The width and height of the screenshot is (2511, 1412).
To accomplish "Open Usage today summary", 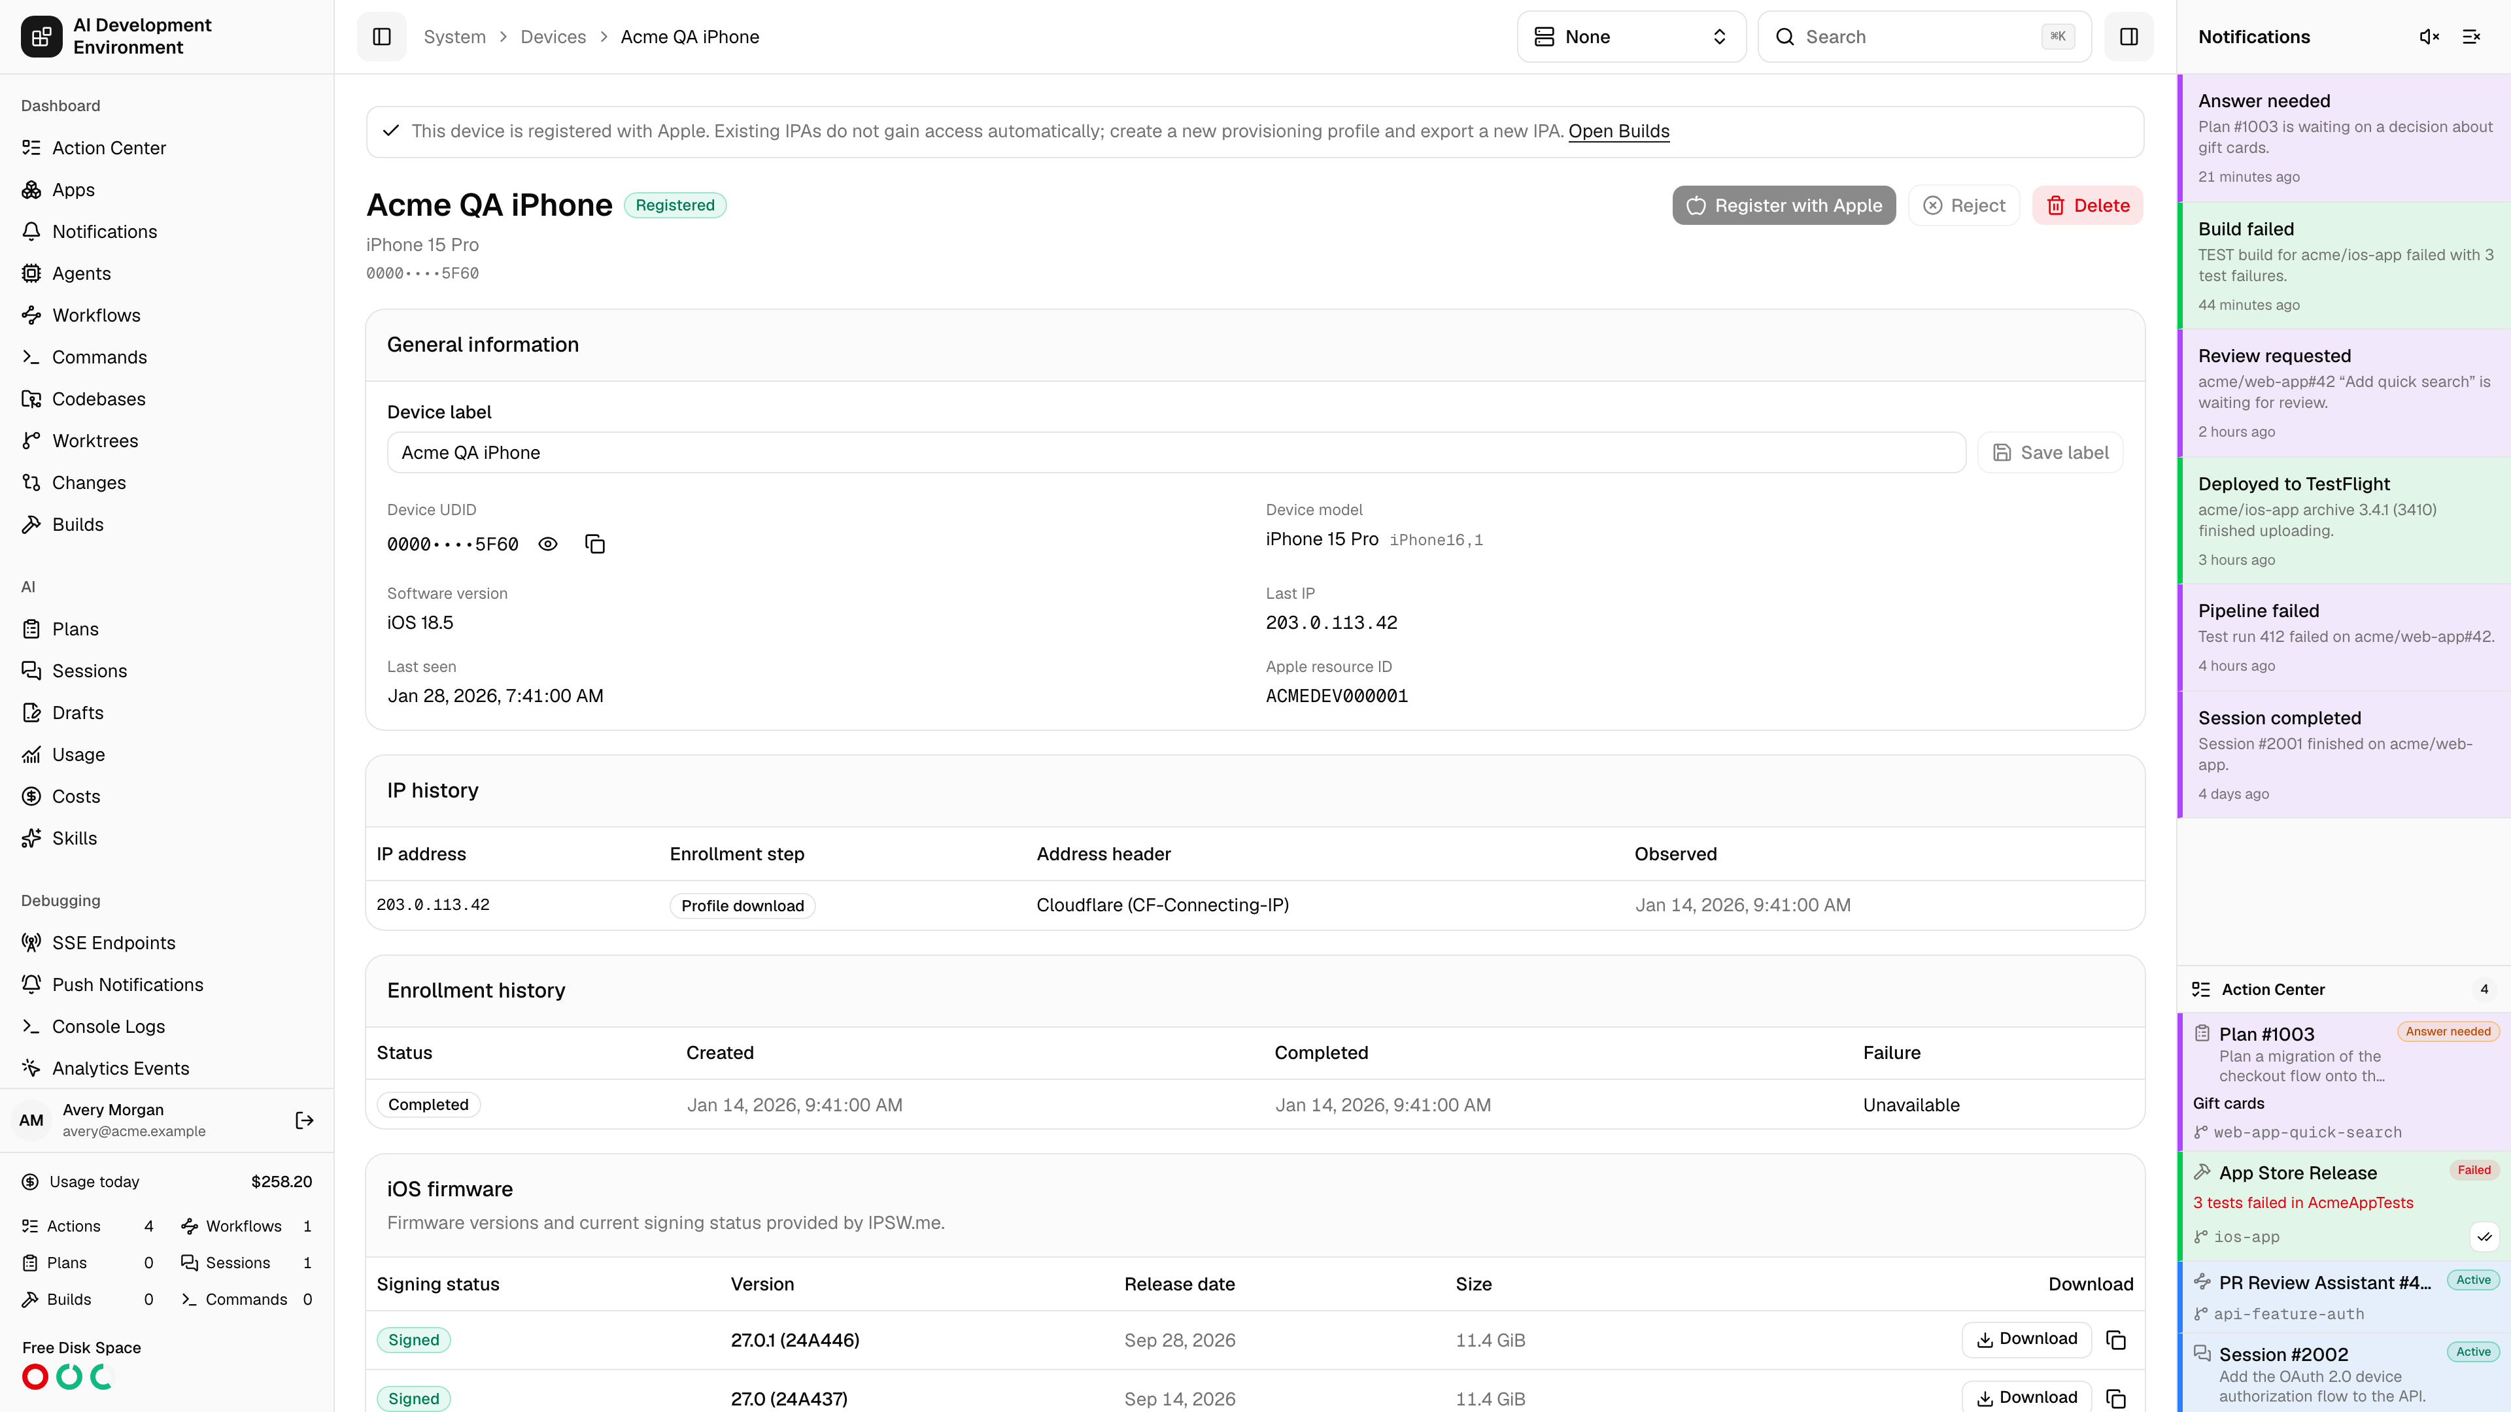I will coord(167,1182).
